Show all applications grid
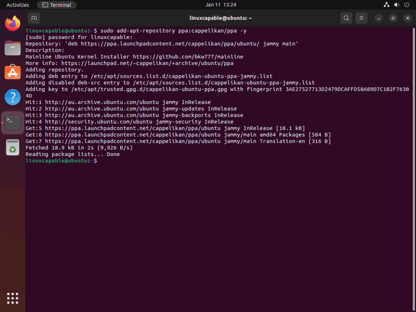Image resolution: width=416 pixels, height=312 pixels. 13,298
